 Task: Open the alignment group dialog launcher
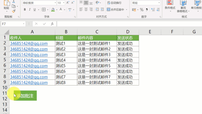(x=128, y=17)
